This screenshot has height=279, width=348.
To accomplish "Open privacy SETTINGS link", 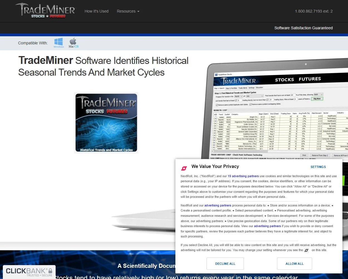I will [x=318, y=167].
